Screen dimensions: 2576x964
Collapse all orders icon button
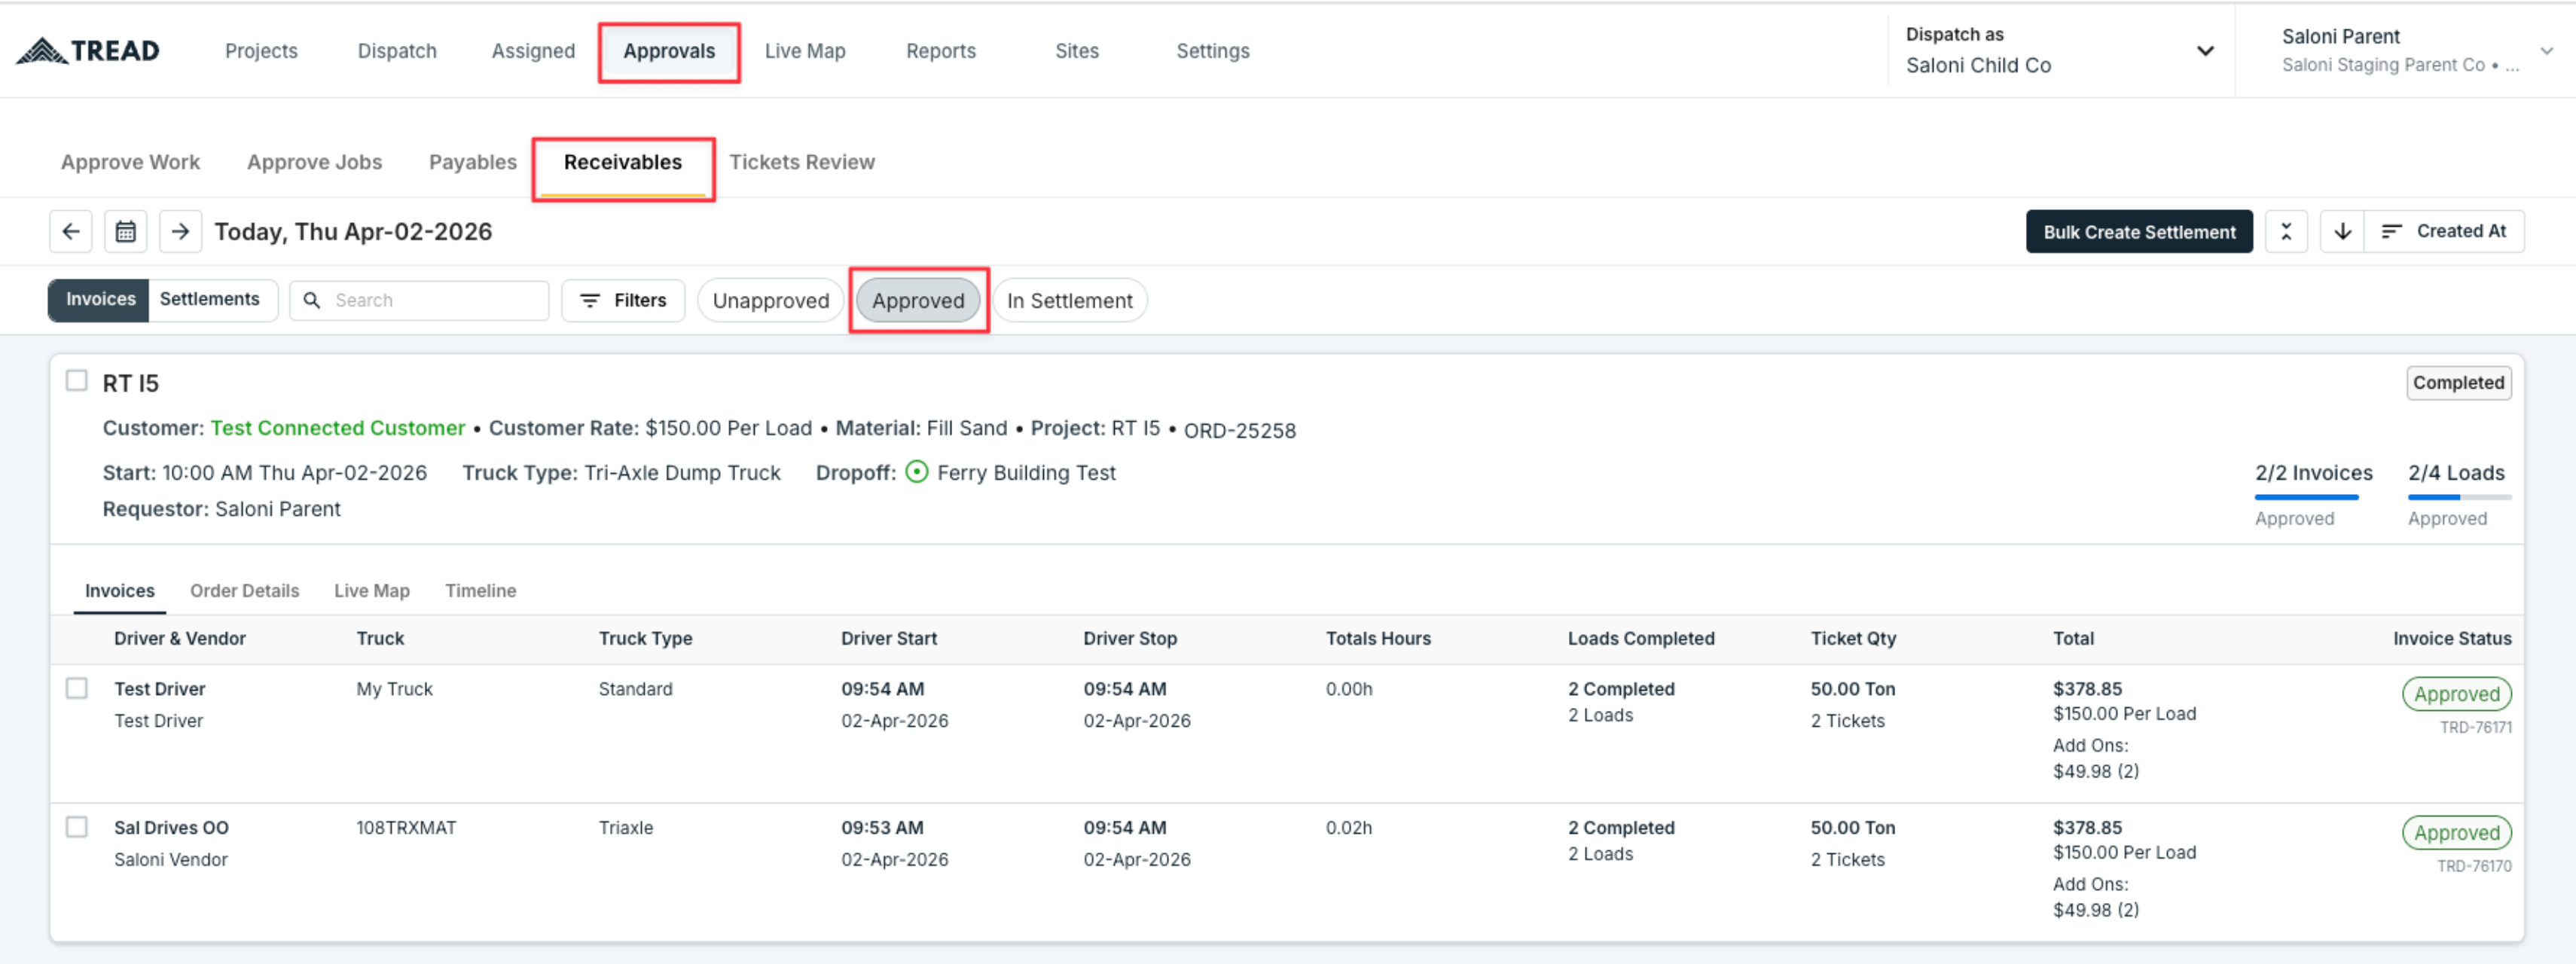tap(2286, 231)
